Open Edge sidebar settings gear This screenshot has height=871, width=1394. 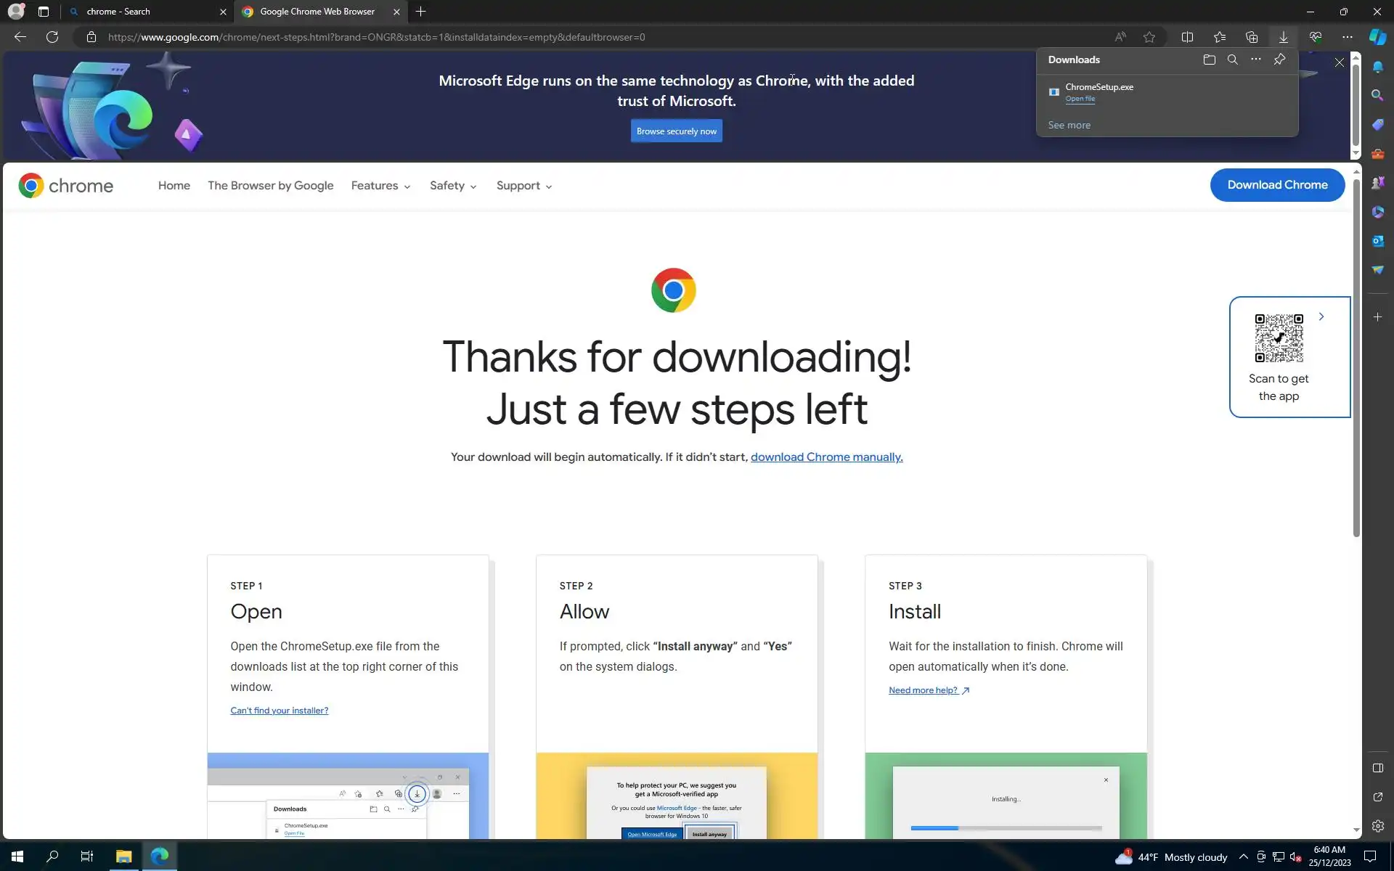(1377, 826)
